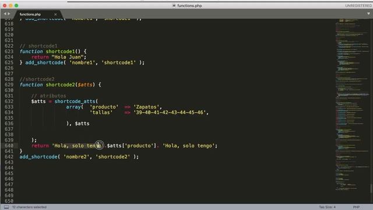This screenshot has height=210, width=373.
Task: Click the last 'Hola, solo tengo' string on line 640
Action: point(189,146)
